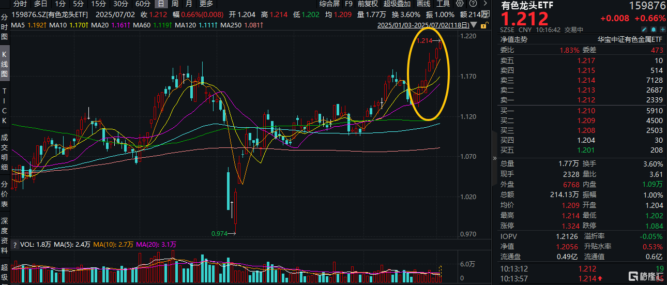This screenshot has width=667, height=285.
Task: Click the 买一 1.210 order row
Action: tap(581, 111)
